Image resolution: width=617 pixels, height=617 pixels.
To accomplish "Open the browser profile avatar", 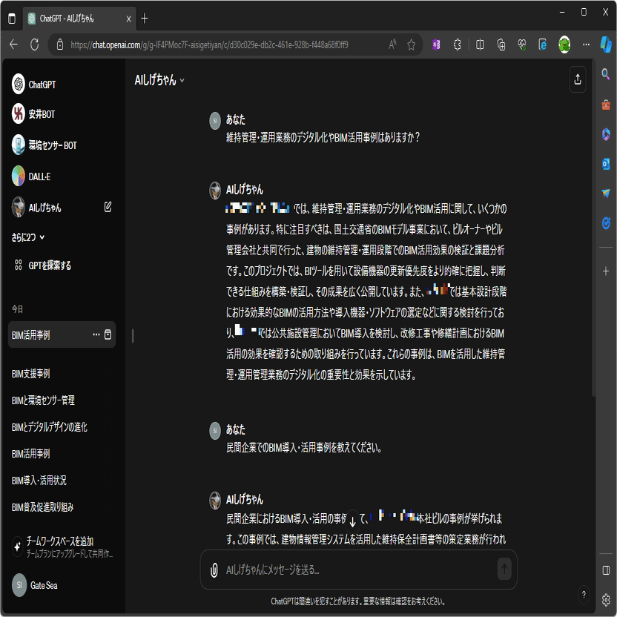I will click(x=564, y=44).
